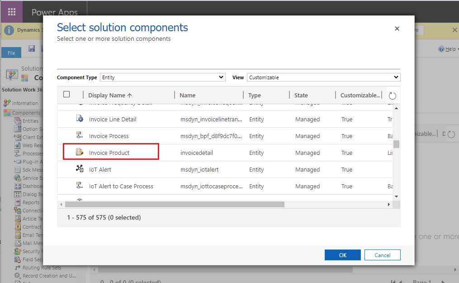Dismiss the Dynamics notification bar
This screenshot has height=283, width=459.
(454, 30)
